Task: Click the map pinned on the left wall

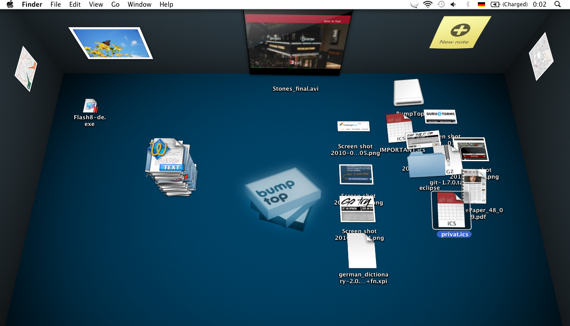Action: [x=26, y=69]
